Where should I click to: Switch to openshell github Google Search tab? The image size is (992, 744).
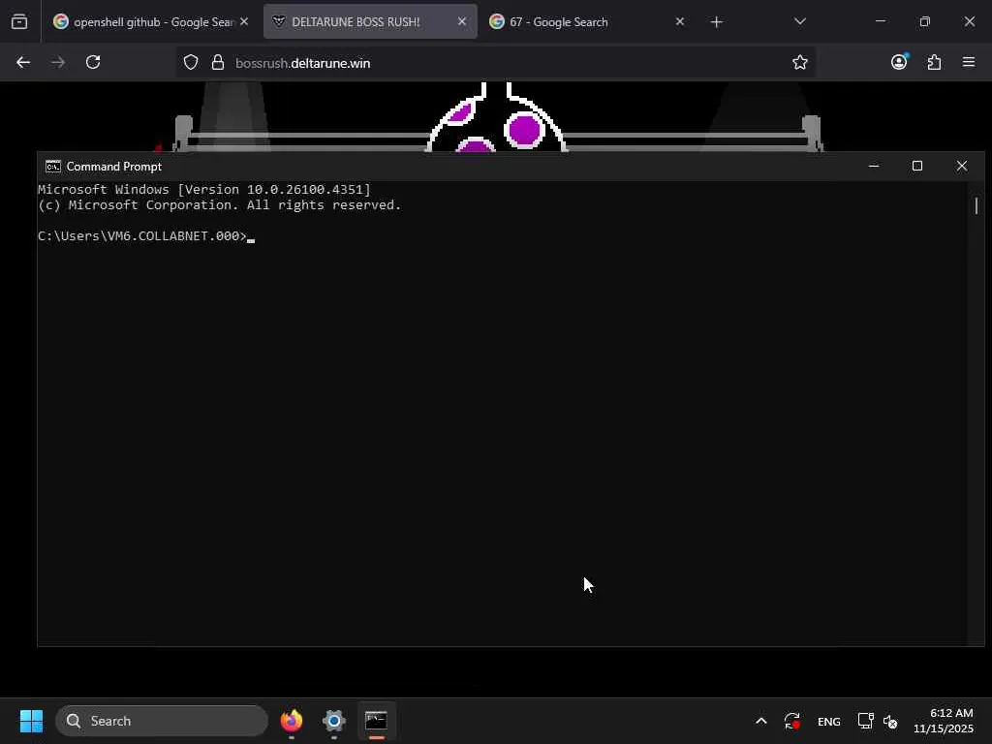coord(150,21)
